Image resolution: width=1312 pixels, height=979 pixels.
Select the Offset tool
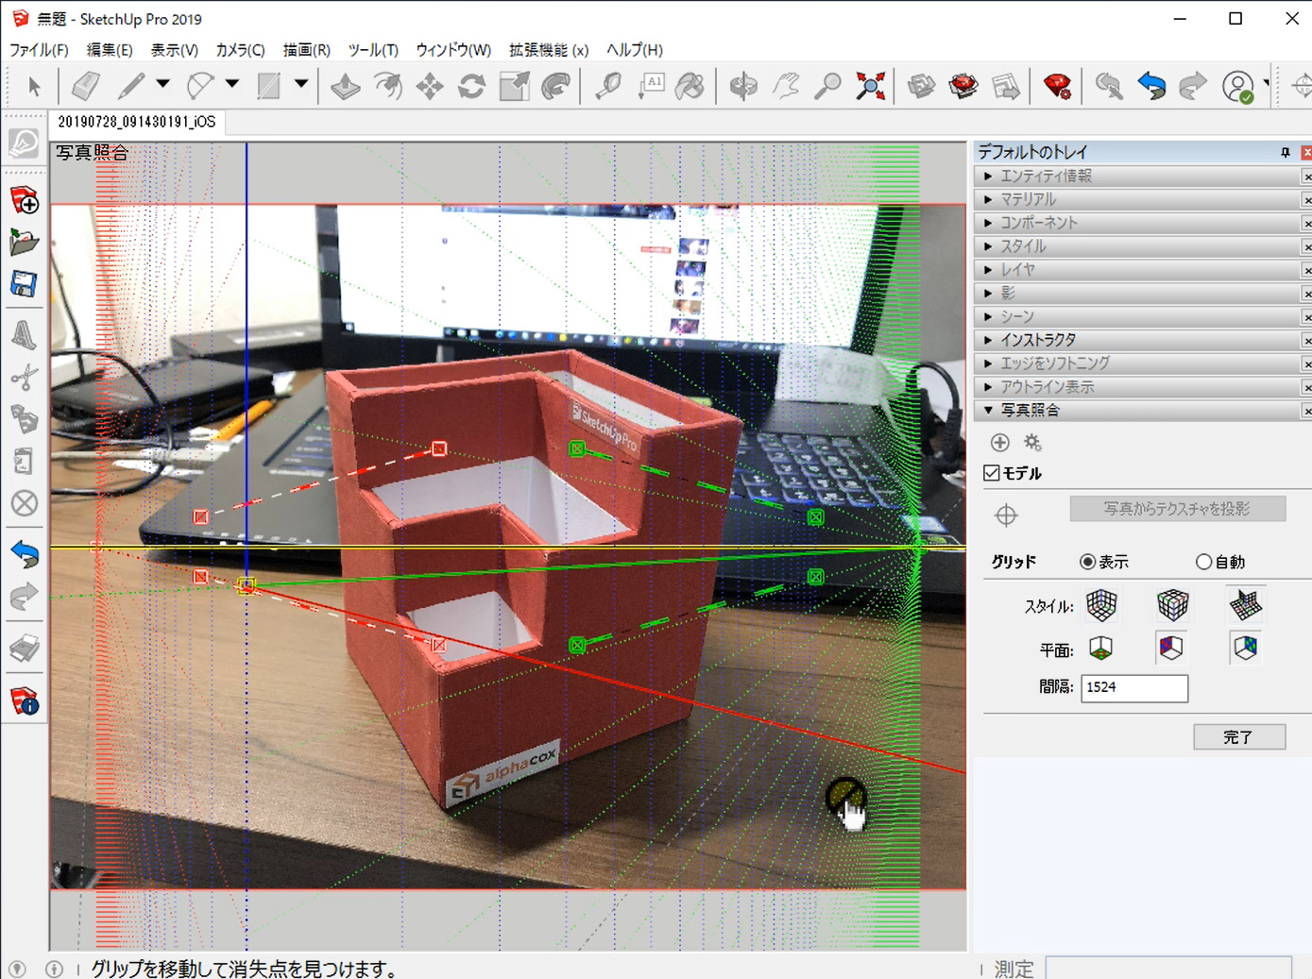(387, 86)
